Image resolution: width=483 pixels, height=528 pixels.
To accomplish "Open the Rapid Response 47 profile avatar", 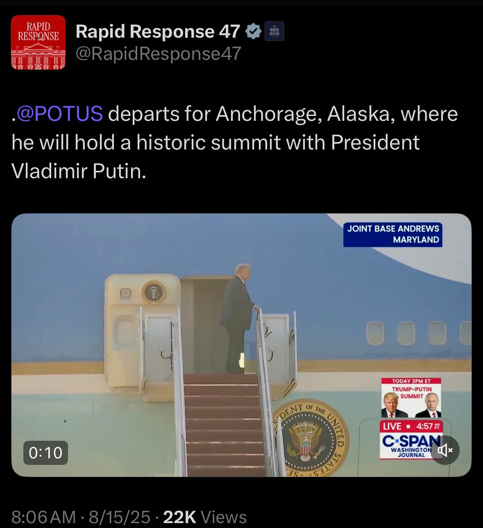I will [38, 42].
